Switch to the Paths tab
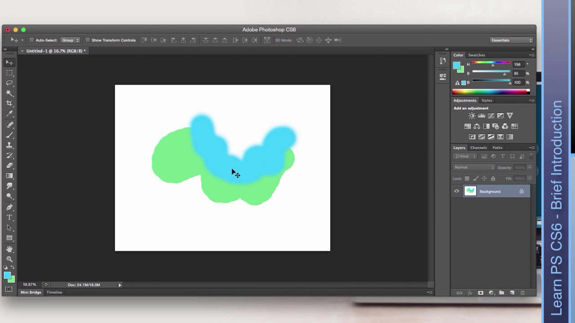Viewport: 575px width, 323px height. (x=497, y=148)
